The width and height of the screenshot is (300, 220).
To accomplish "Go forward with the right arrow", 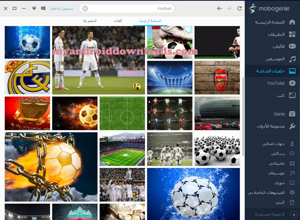I will pos(229,8).
